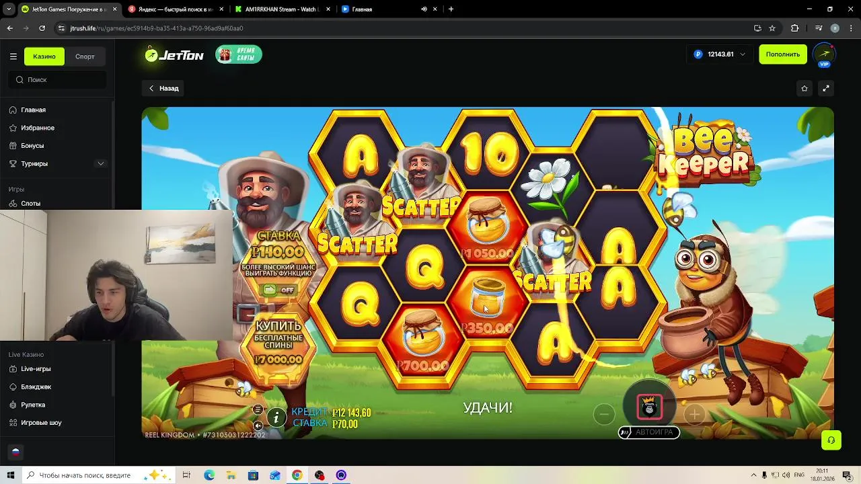The width and height of the screenshot is (861, 484).
Task: Click the JetTon logo
Action: (174, 55)
